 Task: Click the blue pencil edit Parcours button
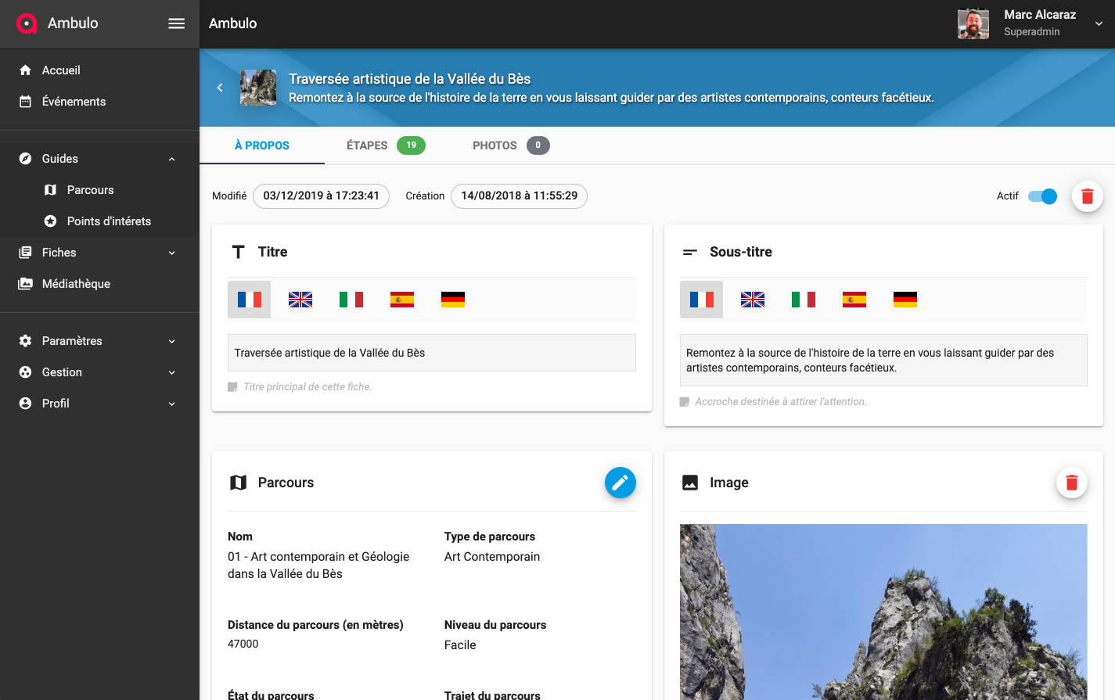(x=620, y=483)
